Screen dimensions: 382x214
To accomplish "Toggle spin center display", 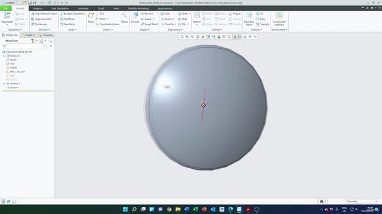I will click(239, 37).
